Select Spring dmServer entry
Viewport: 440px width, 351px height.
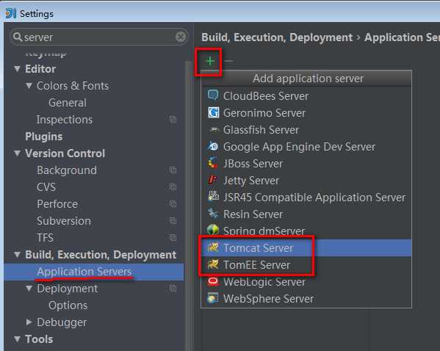coord(306,231)
